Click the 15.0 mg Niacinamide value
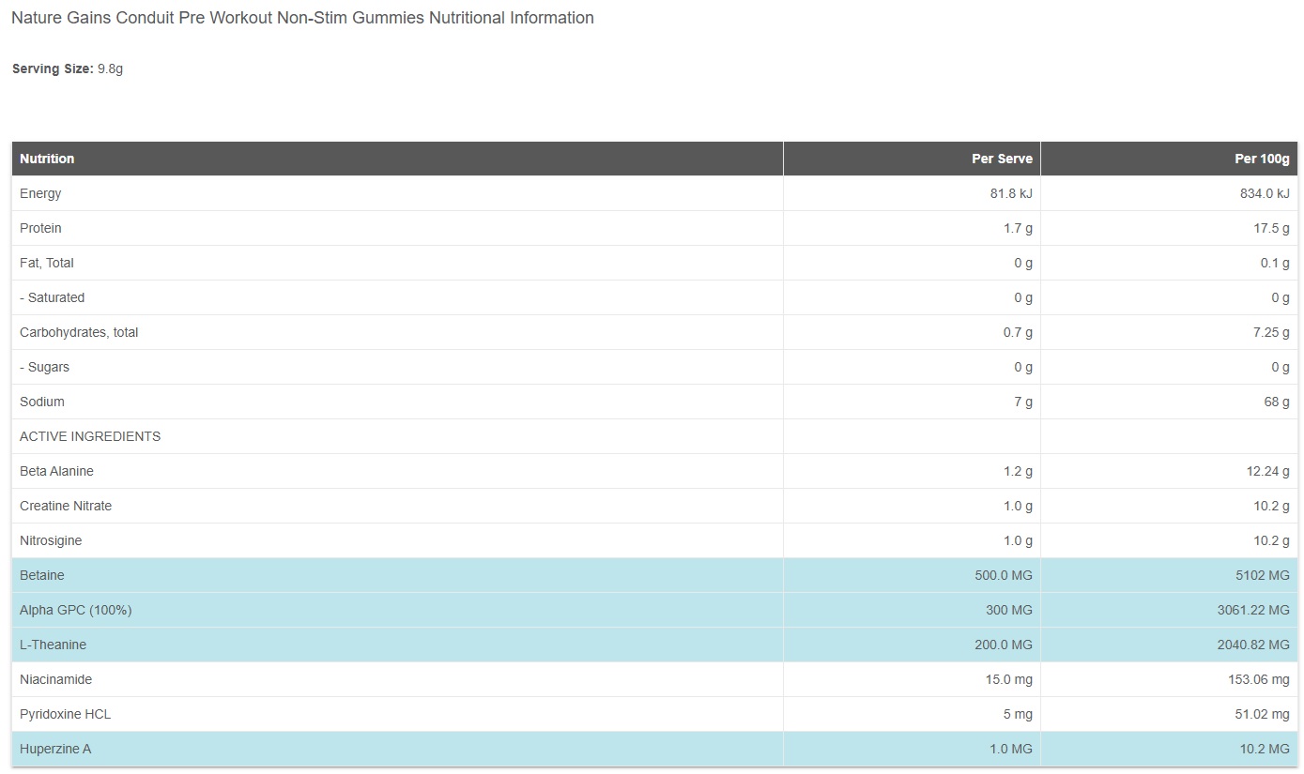1304x774 pixels. 1007,679
